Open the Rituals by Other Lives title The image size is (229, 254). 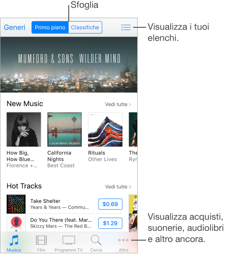click(102, 156)
